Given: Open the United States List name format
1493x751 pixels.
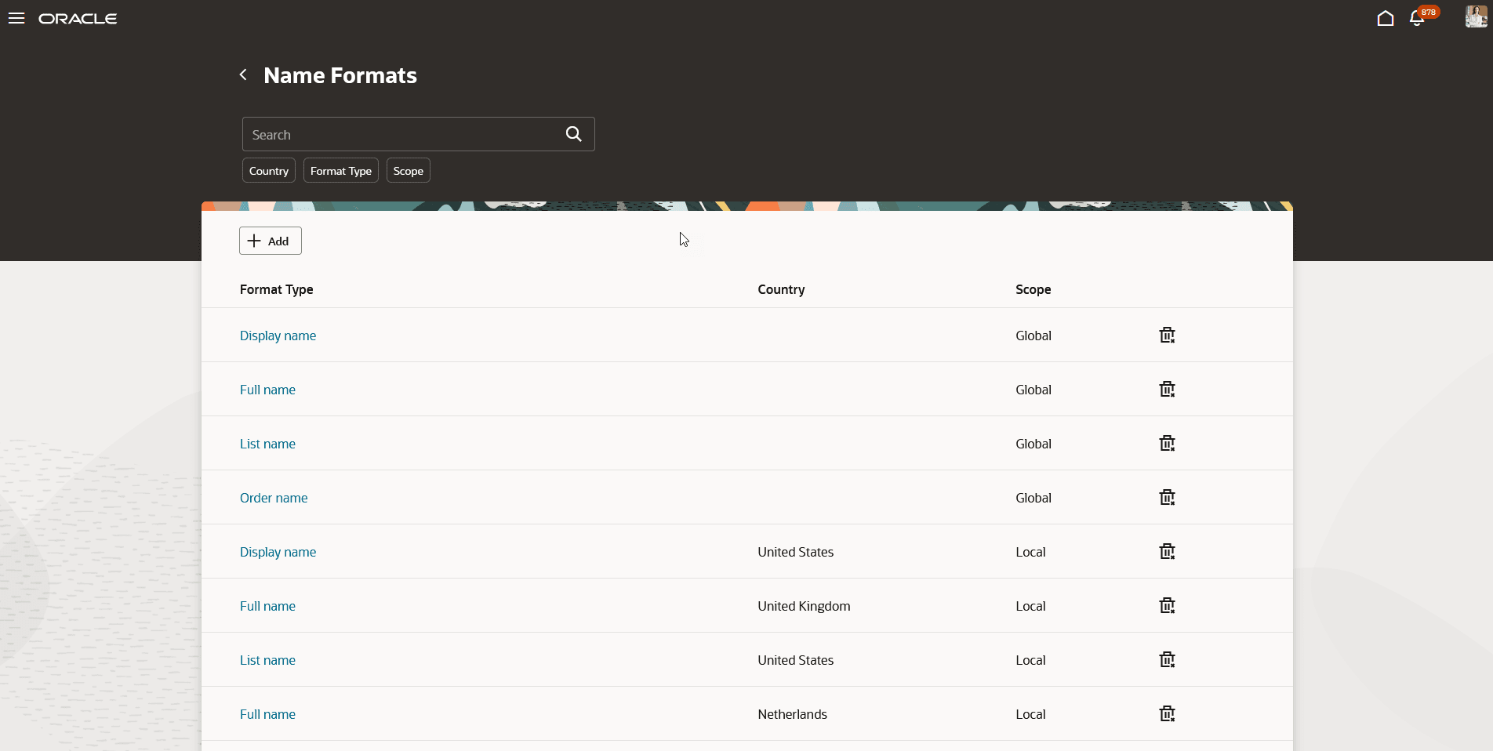Looking at the screenshot, I should (x=268, y=660).
